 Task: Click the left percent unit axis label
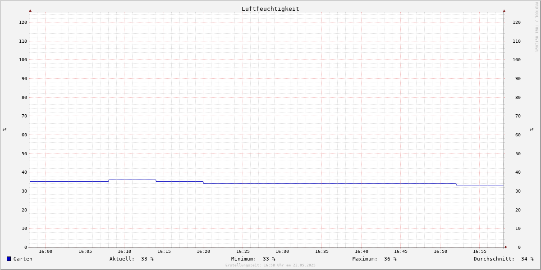tap(5, 129)
